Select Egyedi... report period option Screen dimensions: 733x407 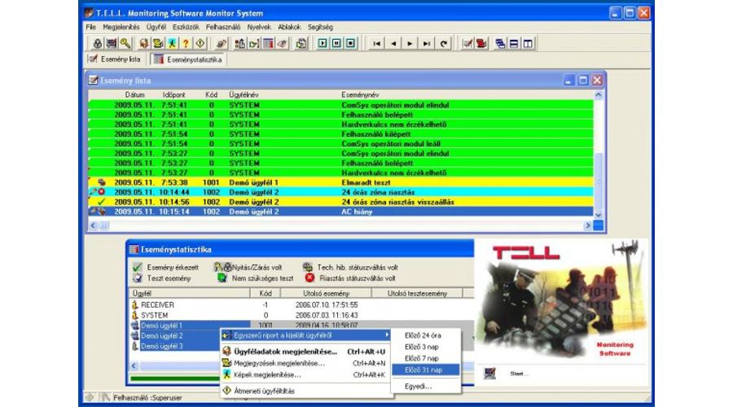tap(417, 386)
